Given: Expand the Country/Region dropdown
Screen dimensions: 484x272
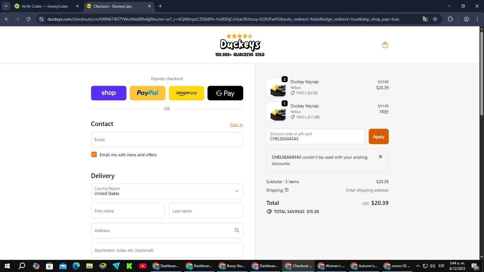Looking at the screenshot, I should (x=167, y=191).
